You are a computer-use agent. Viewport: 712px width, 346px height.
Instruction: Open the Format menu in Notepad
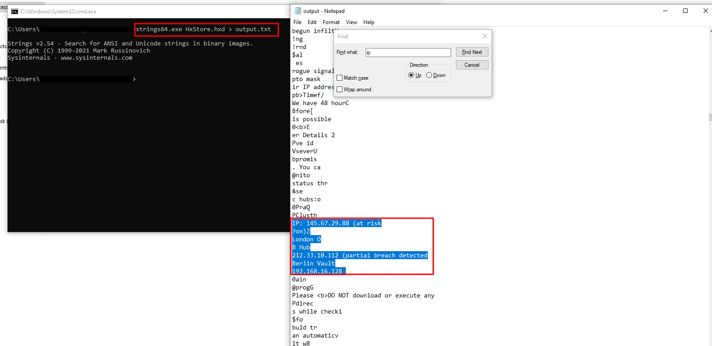(x=331, y=22)
